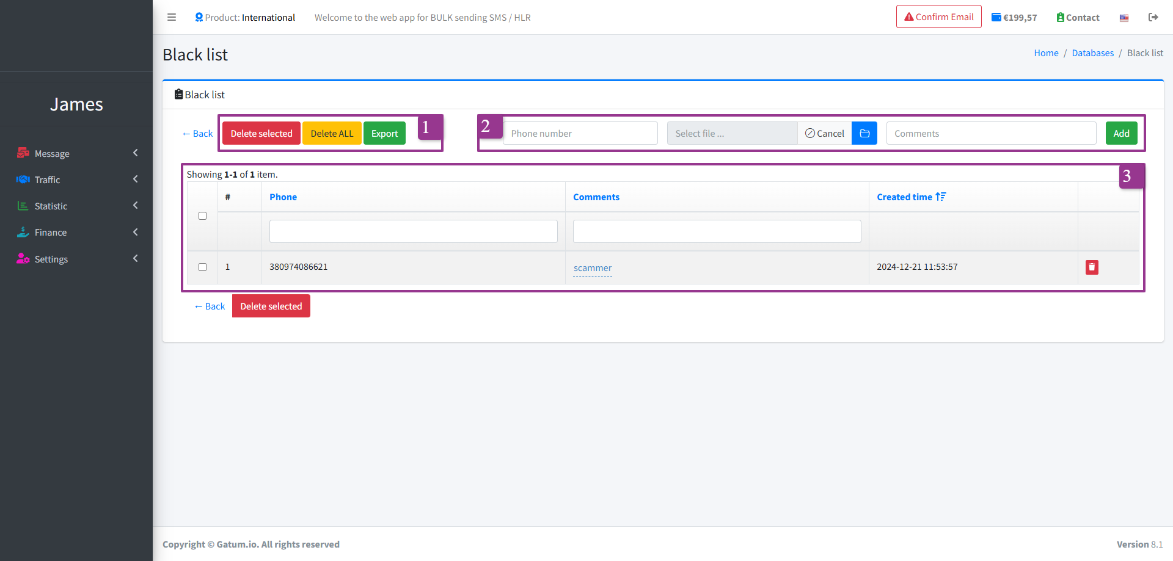Click the Phone number input field
1173x561 pixels.
click(580, 133)
